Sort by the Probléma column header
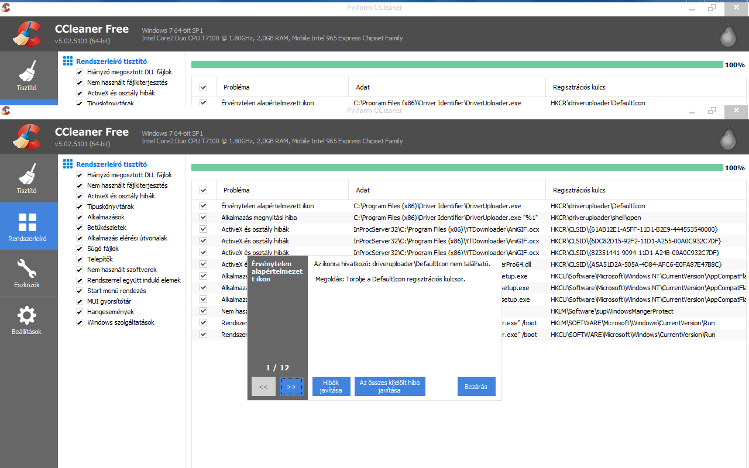This screenshot has height=468, width=749. click(236, 190)
